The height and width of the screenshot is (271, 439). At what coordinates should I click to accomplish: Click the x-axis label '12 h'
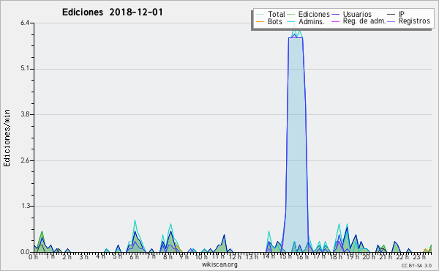pyautogui.click(x=235, y=257)
